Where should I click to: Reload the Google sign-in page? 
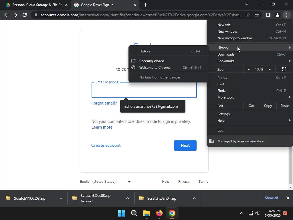click(25, 15)
